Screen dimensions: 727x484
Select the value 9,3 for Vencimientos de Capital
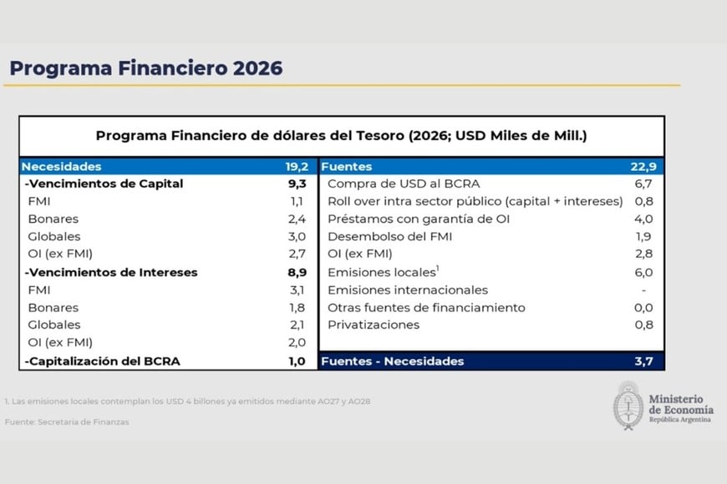point(297,184)
